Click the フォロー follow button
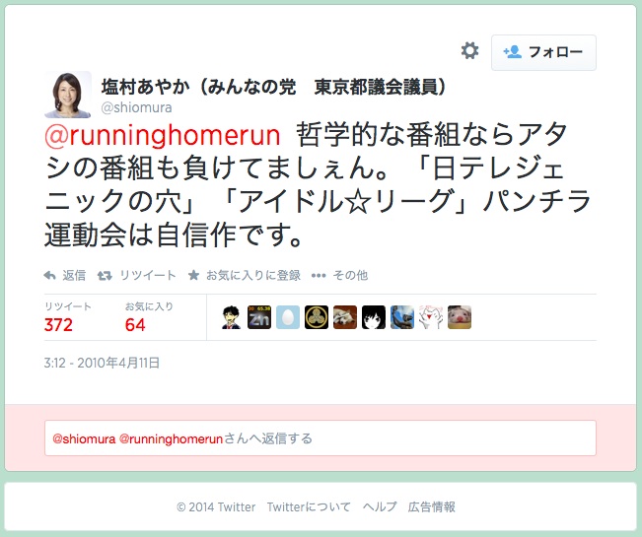This screenshot has width=642, height=537. [543, 52]
